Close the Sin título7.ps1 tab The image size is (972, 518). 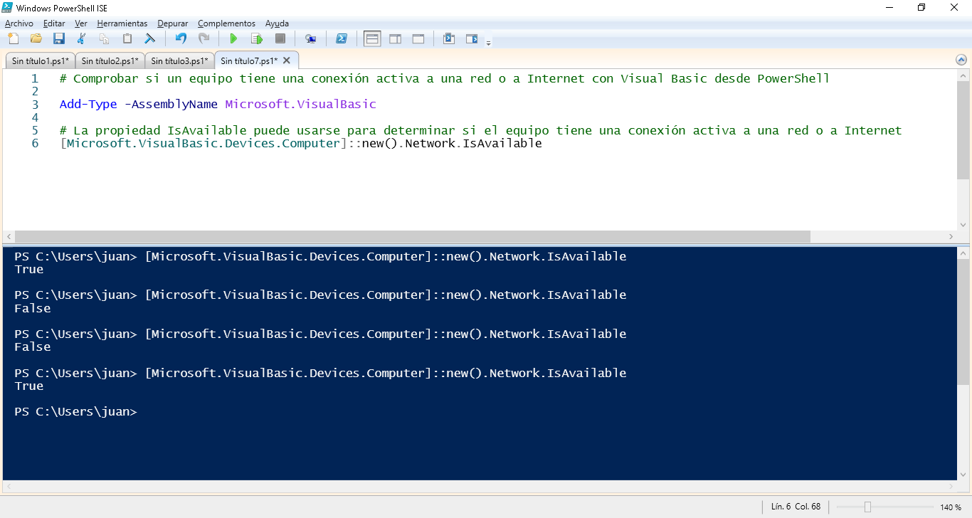pos(287,60)
